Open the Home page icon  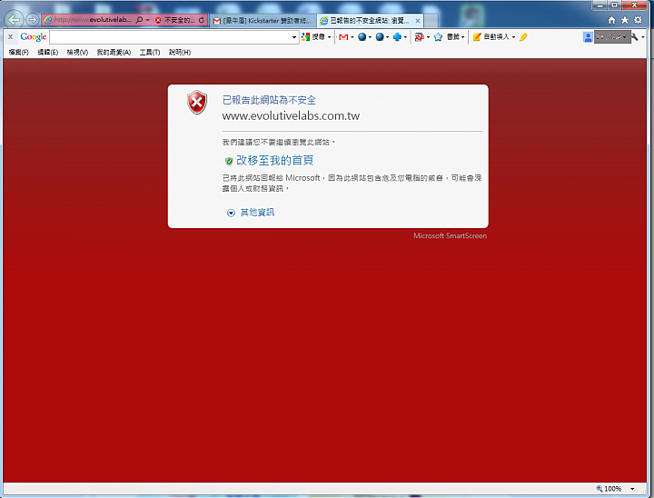click(611, 20)
